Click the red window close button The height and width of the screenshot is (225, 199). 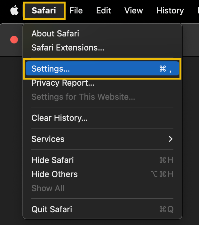(x=14, y=40)
